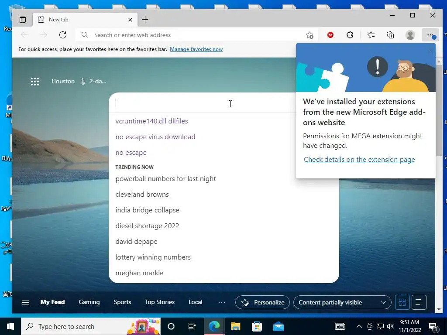Image resolution: width=447 pixels, height=335 pixels.
Task: Switch feed to list view
Action: (419, 302)
